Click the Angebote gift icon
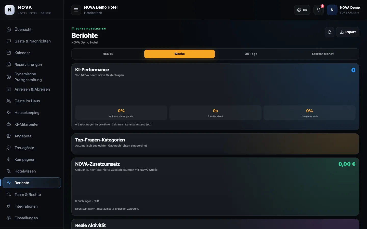Screen dimensions: 367x229 pos(9,136)
